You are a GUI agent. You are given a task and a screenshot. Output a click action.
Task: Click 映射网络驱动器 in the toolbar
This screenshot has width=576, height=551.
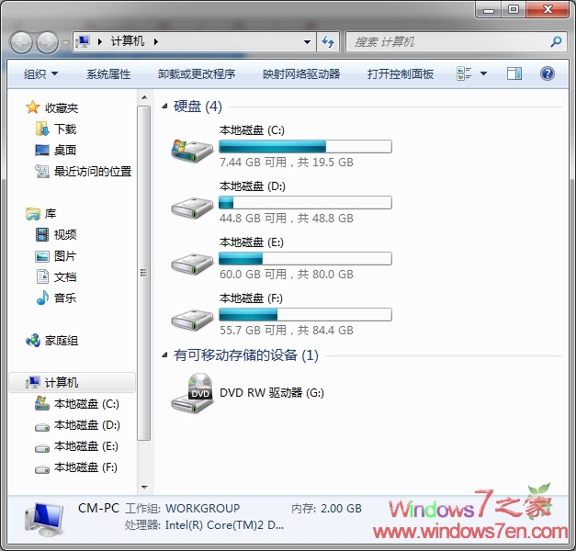pyautogui.click(x=301, y=73)
